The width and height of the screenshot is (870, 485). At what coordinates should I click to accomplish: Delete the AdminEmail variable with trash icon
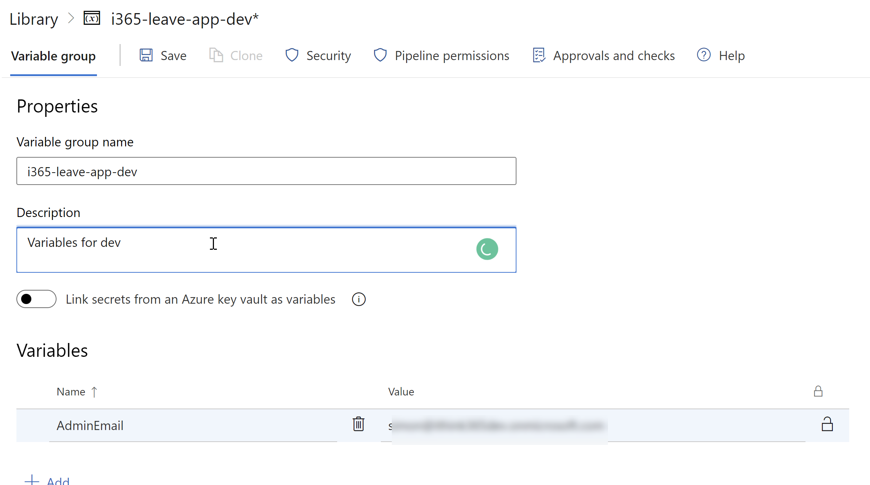point(358,424)
